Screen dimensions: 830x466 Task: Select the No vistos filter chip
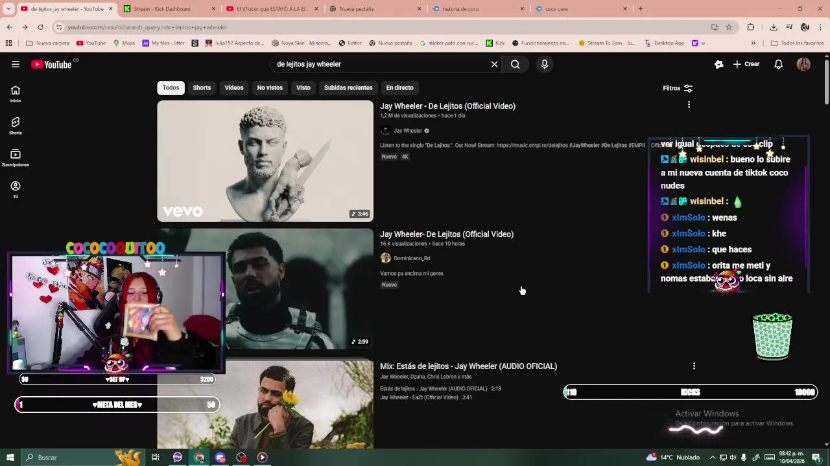(x=270, y=87)
